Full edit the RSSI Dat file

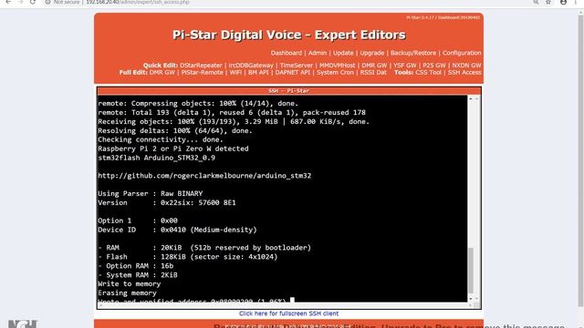pyautogui.click(x=373, y=72)
